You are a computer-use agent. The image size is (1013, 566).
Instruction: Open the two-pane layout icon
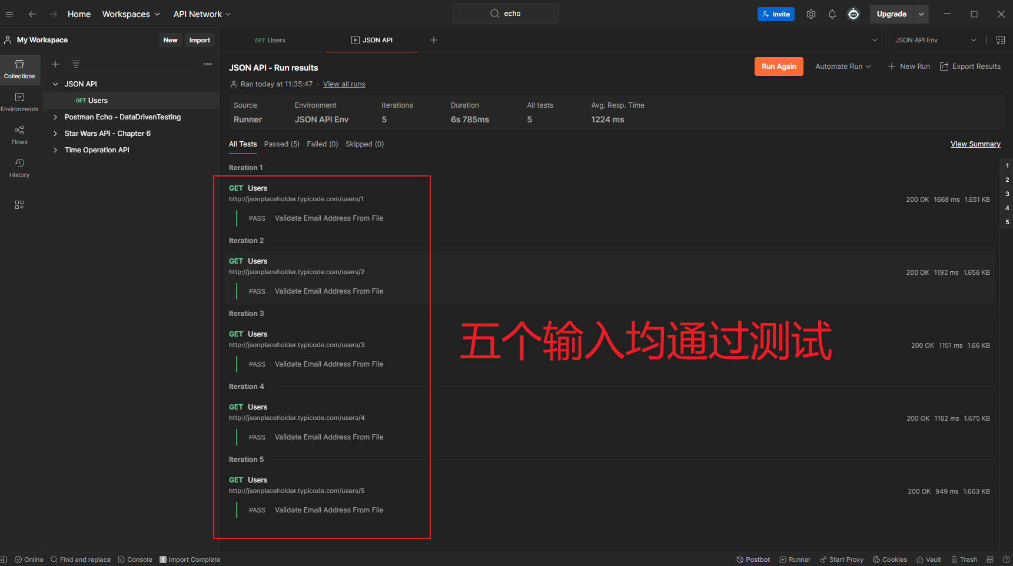(x=990, y=560)
